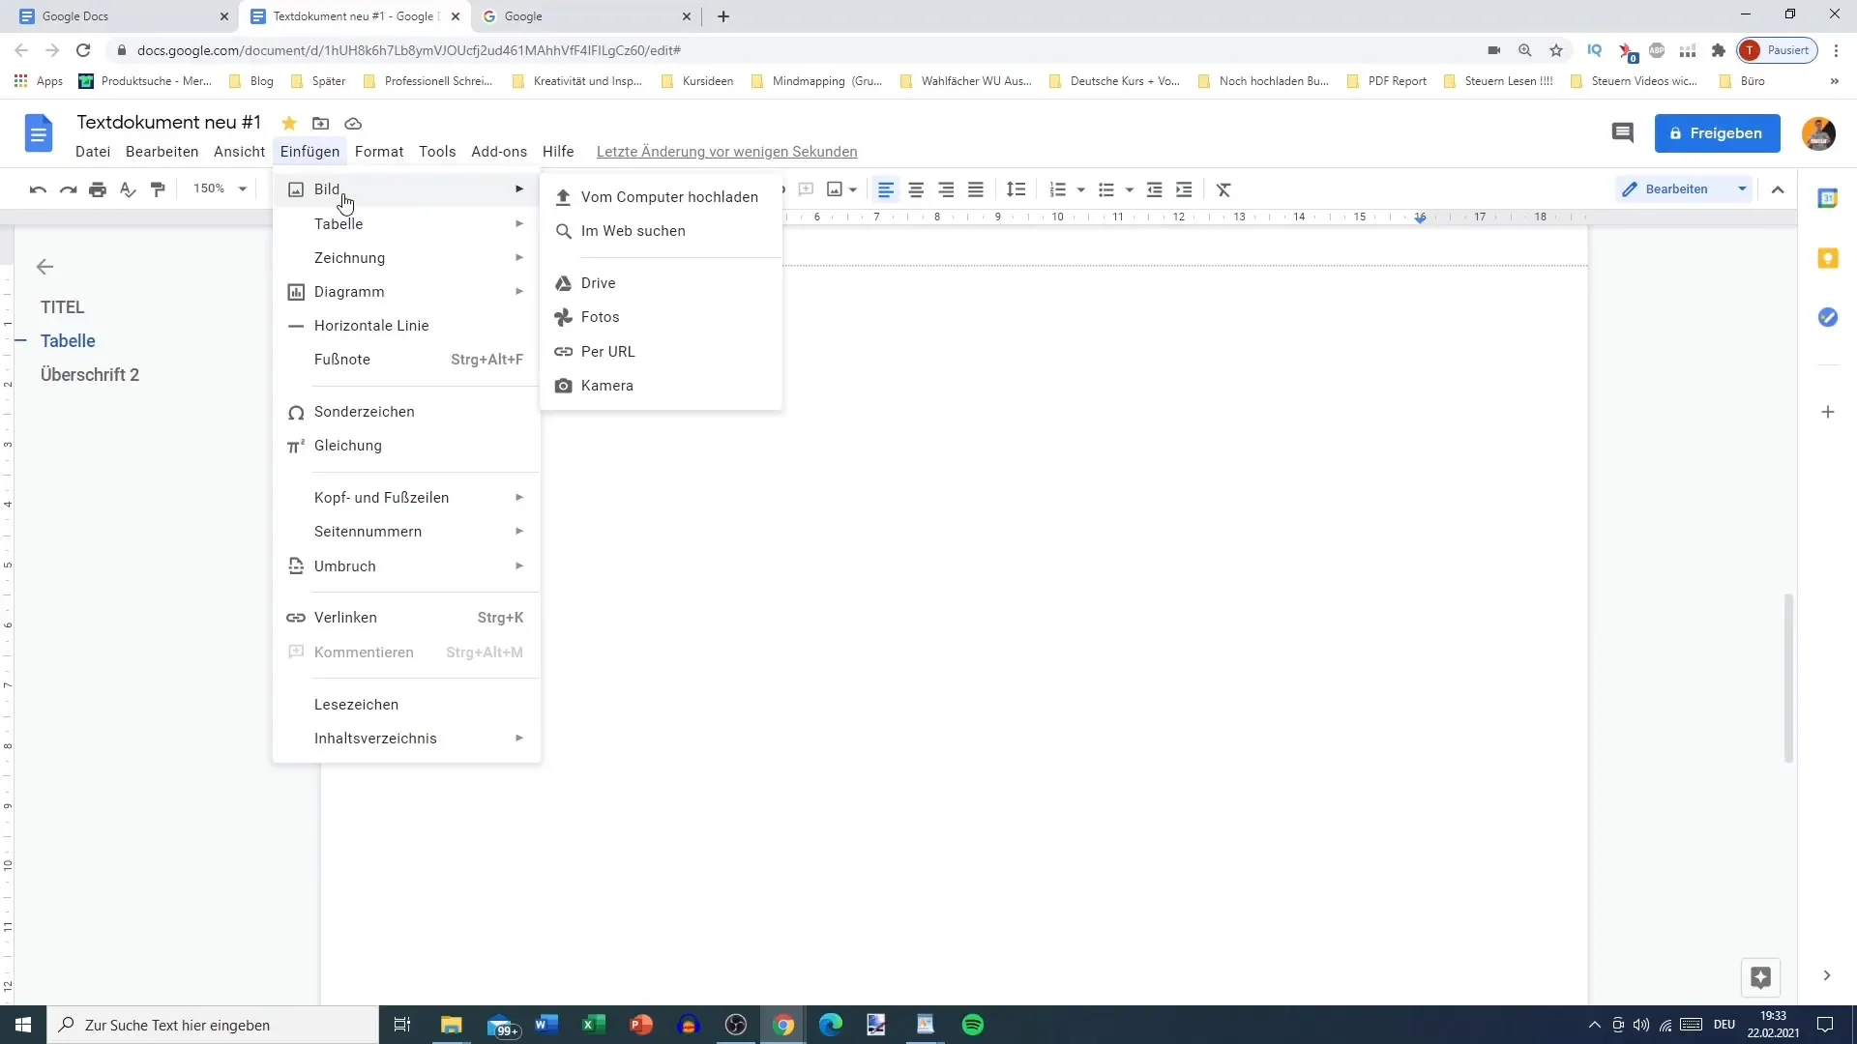Click the Spotify icon in taskbar
This screenshot has height=1044, width=1857.
tap(972, 1024)
